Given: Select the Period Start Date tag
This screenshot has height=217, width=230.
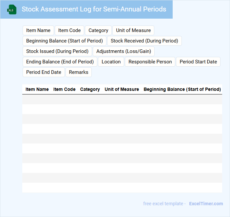Looking at the screenshot, I should (x=198, y=62).
